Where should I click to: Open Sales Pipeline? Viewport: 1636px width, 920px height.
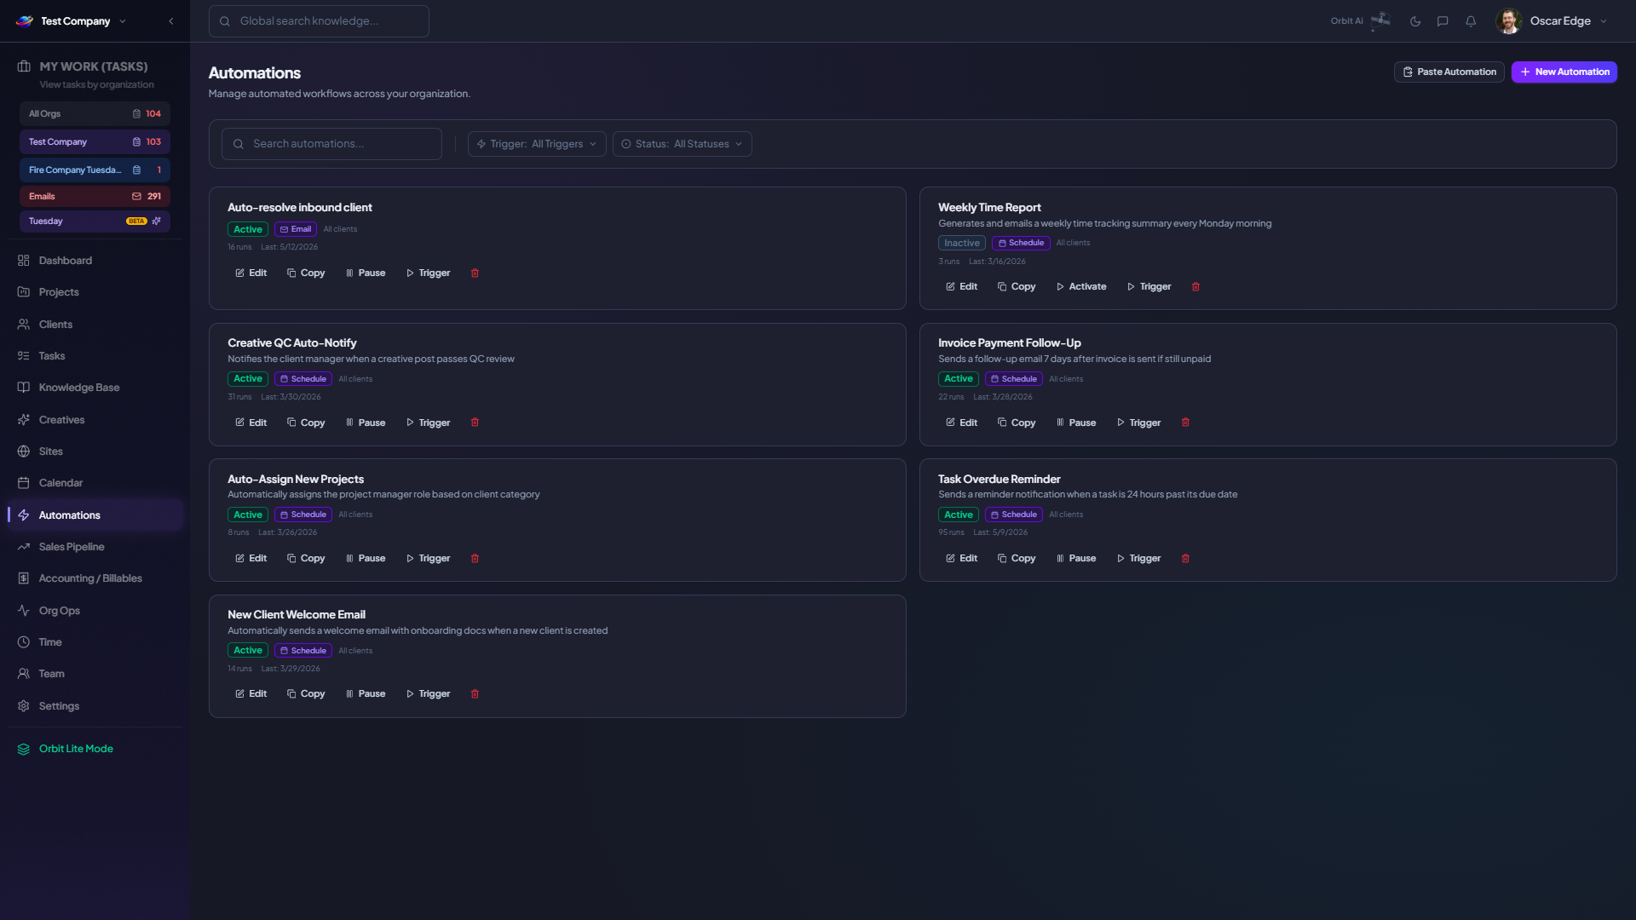point(95,547)
